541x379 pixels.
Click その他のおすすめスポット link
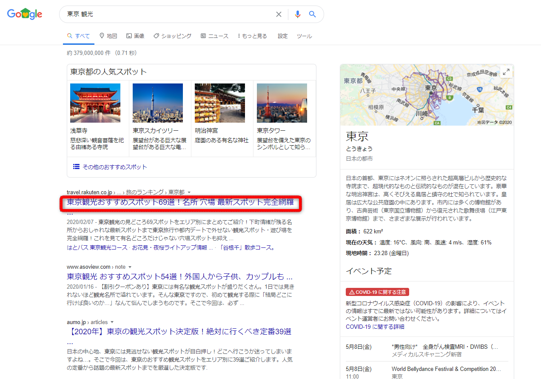click(115, 167)
